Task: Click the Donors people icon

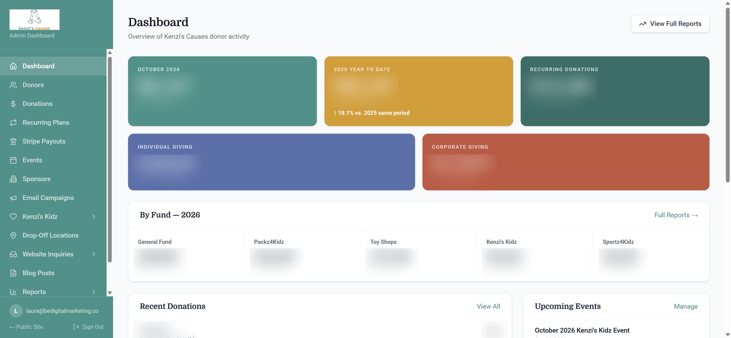Action: click(13, 85)
